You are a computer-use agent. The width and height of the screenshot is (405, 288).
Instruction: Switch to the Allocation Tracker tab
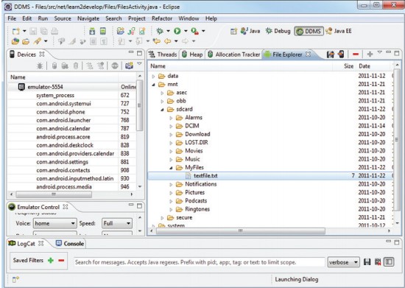[234, 55]
